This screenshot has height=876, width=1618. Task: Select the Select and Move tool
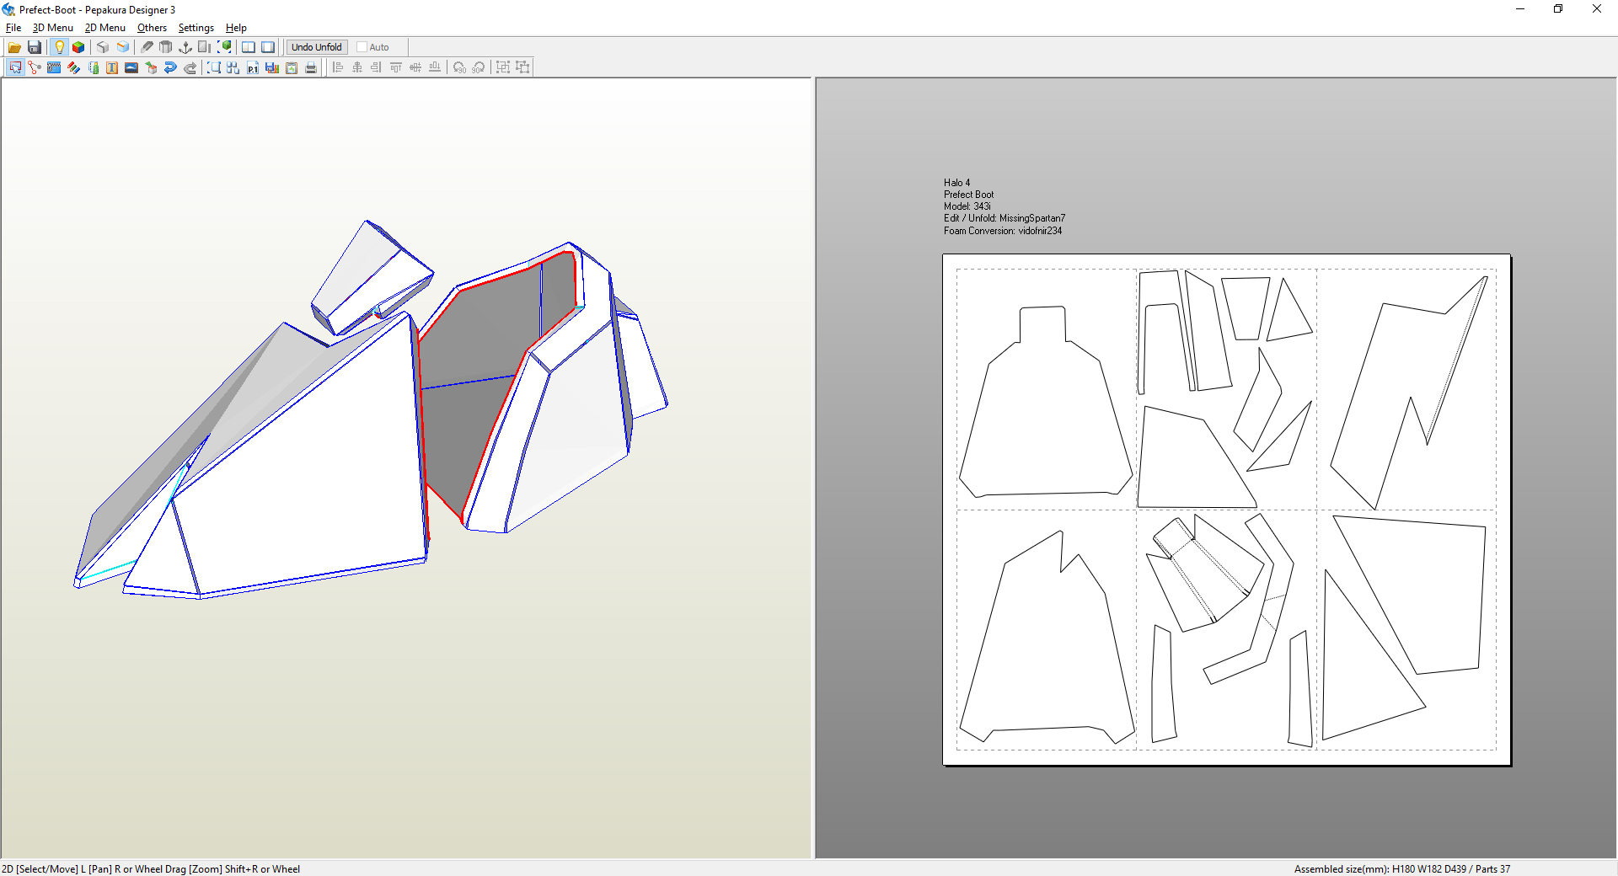click(15, 67)
